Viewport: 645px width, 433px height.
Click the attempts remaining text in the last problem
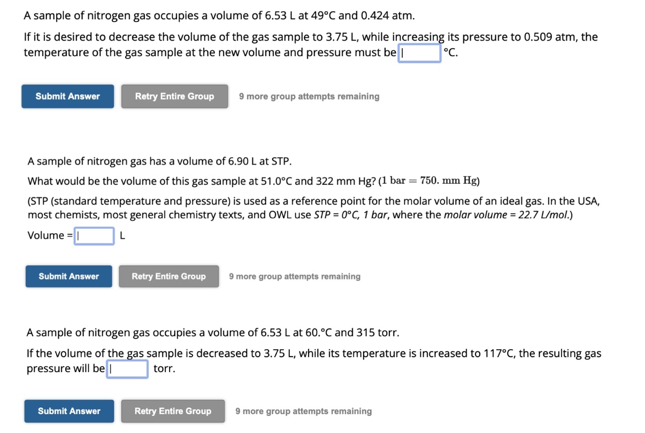(x=303, y=411)
